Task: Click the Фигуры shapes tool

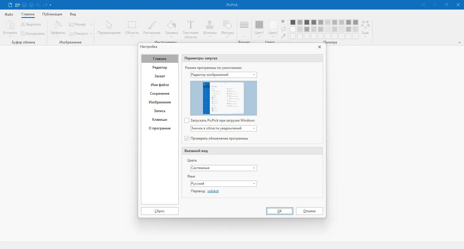Action: coord(227,29)
